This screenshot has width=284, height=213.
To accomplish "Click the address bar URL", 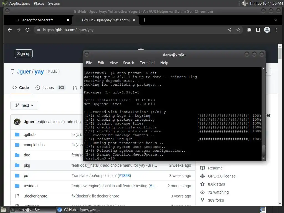I will point(68,30).
